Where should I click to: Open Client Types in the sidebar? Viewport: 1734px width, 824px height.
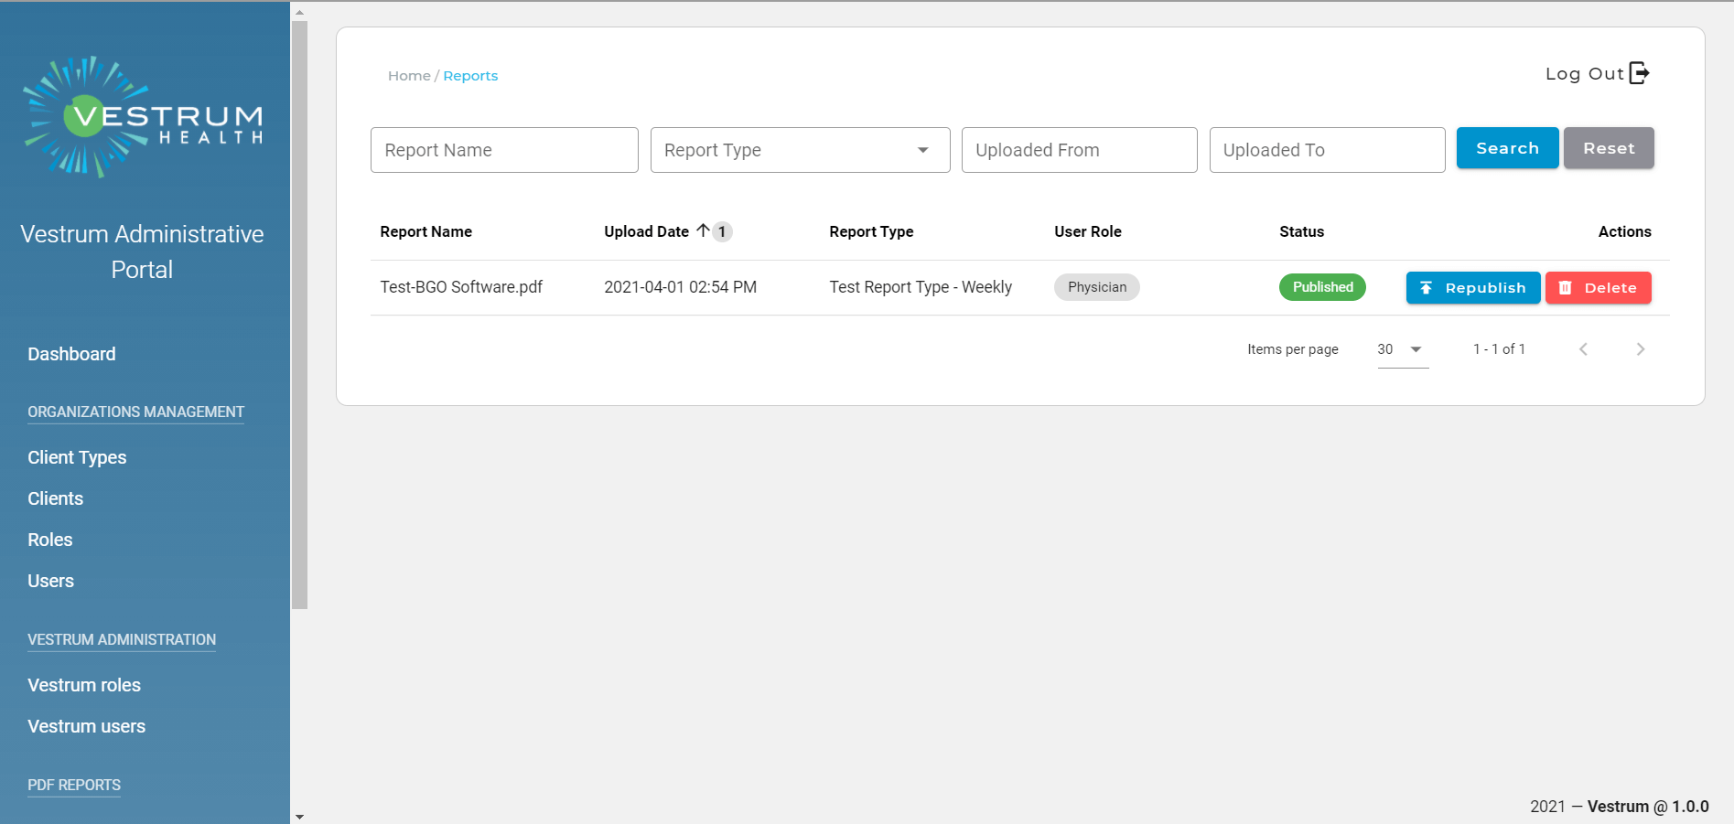(77, 457)
